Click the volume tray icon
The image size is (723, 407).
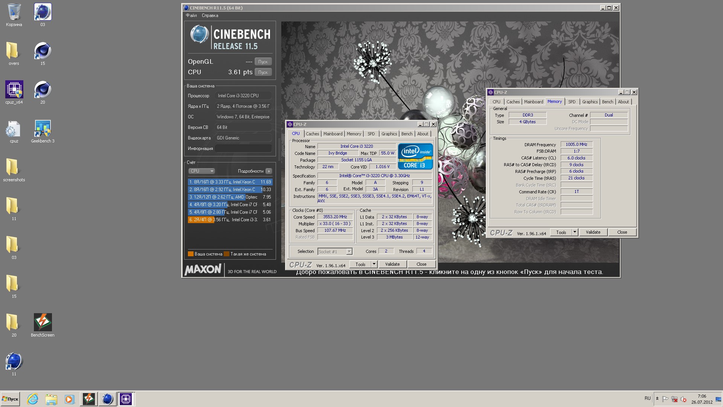point(683,399)
